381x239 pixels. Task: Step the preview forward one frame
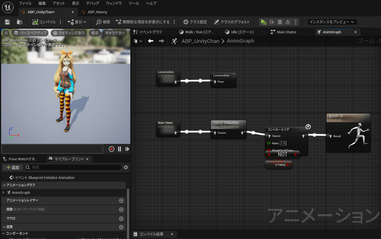click(127, 149)
